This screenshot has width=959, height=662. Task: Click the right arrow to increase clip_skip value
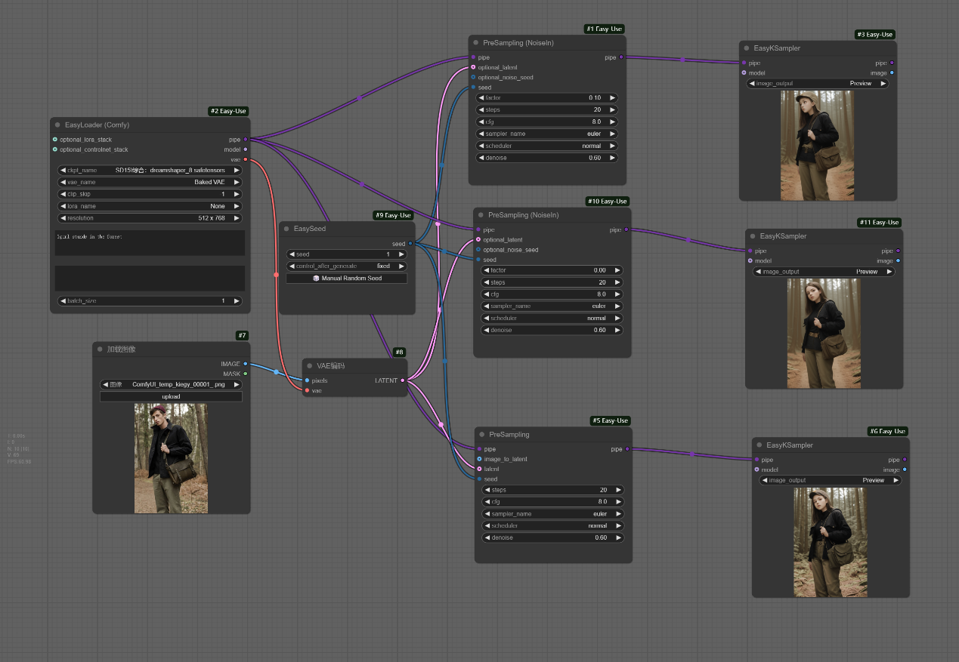(237, 194)
